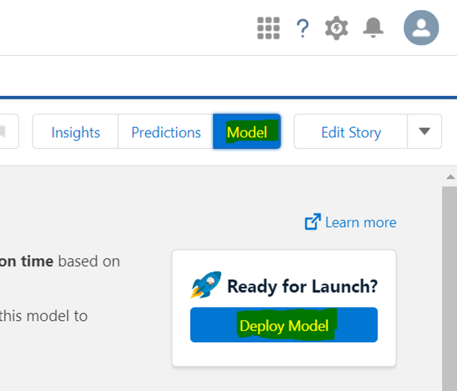Image resolution: width=457 pixels, height=391 pixels.
Task: Click the Ready for Launch? heading
Action: click(x=302, y=286)
